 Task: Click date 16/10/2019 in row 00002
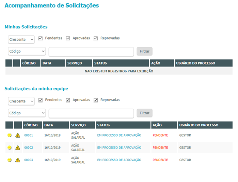[52, 148]
